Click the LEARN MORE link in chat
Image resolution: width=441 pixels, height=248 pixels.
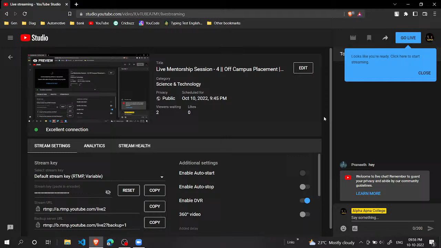(x=368, y=194)
